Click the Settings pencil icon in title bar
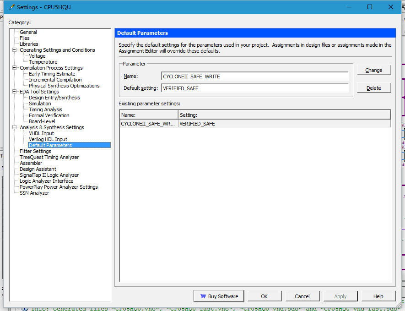The image size is (405, 311). pos(11,7)
